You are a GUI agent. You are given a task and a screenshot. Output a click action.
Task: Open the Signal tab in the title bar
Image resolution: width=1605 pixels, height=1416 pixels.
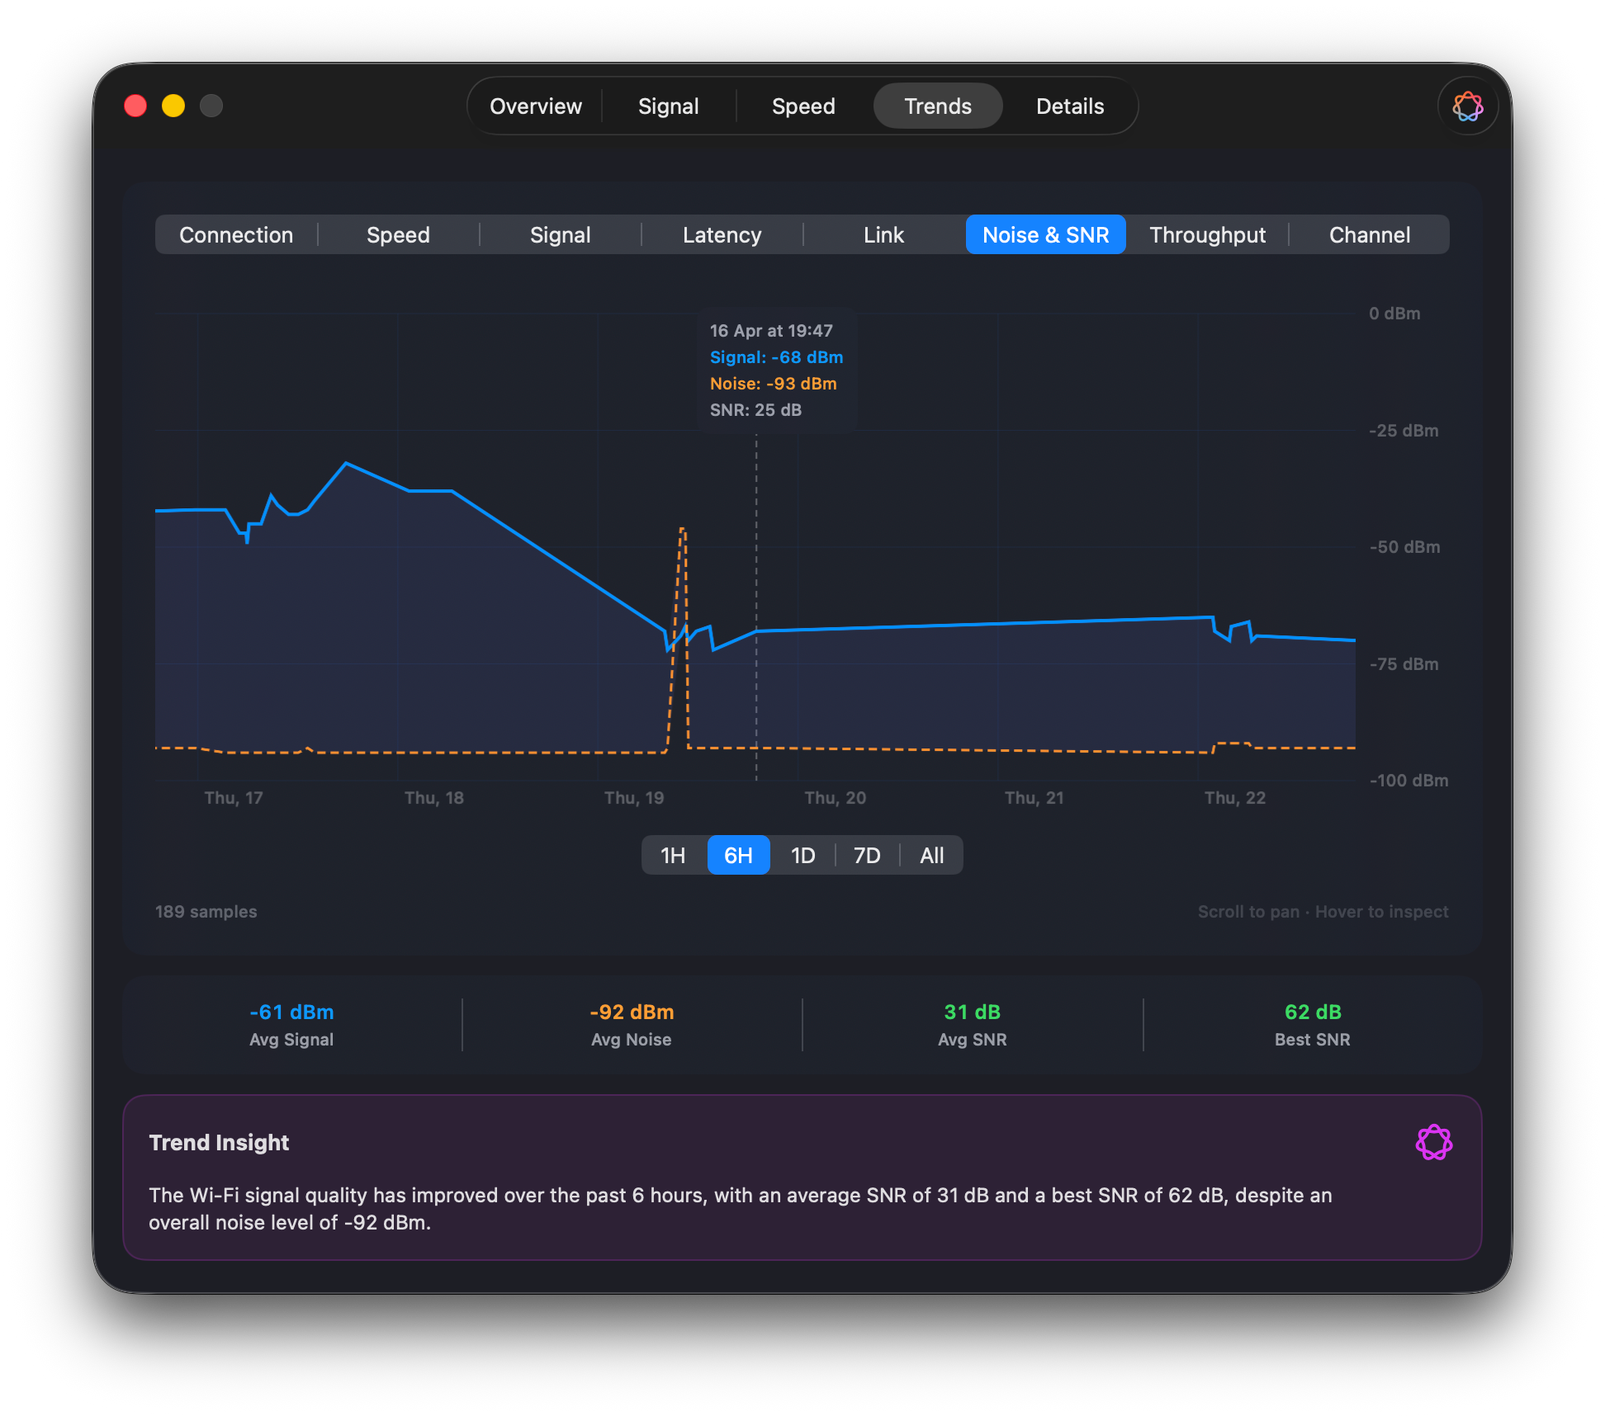click(669, 106)
